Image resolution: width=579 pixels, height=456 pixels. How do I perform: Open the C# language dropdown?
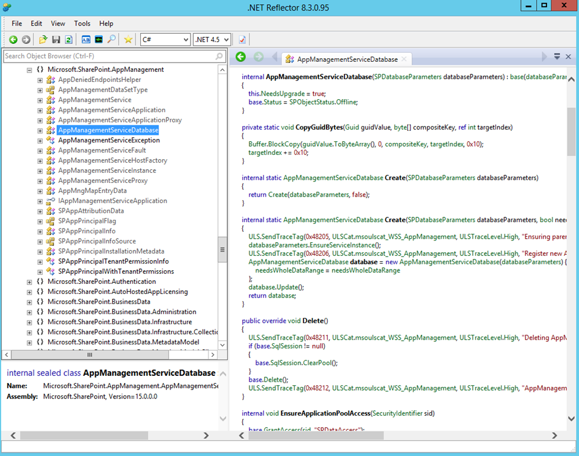(x=165, y=40)
